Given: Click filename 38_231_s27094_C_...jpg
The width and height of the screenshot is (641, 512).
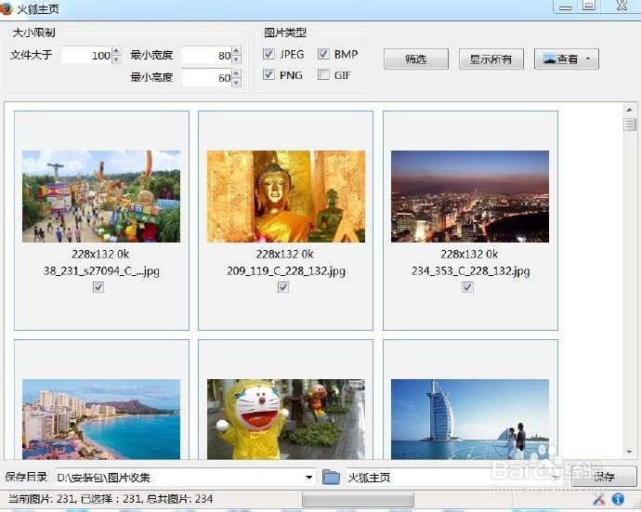Looking at the screenshot, I should pyautogui.click(x=101, y=270).
